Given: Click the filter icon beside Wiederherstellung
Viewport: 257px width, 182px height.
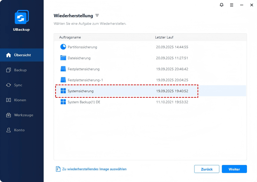Looking at the screenshot, I should point(97,15).
